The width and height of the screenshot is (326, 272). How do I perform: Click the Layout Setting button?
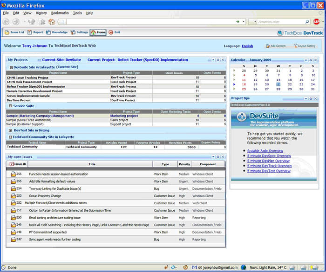pyautogui.click(x=305, y=46)
